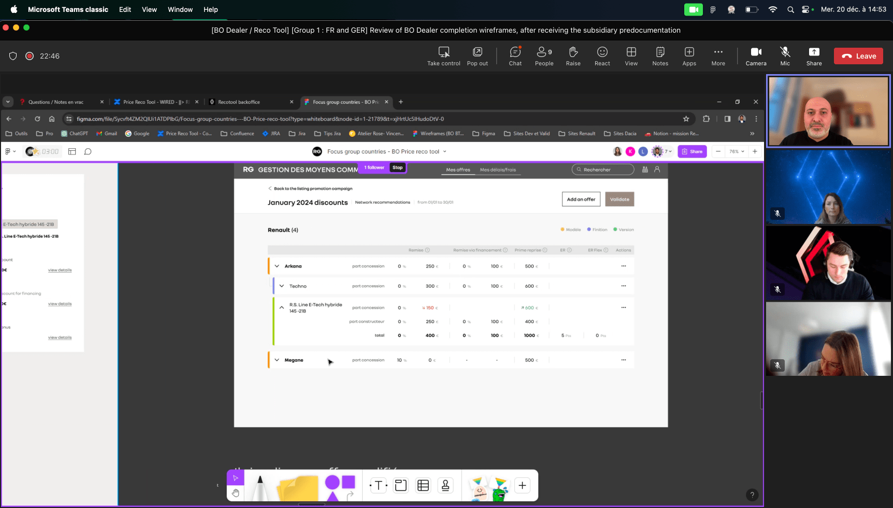The image size is (893, 508).
Task: Open the View menu in macOS menu bar
Action: point(149,9)
